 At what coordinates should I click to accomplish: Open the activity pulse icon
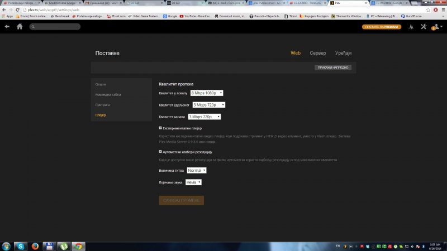411,26
